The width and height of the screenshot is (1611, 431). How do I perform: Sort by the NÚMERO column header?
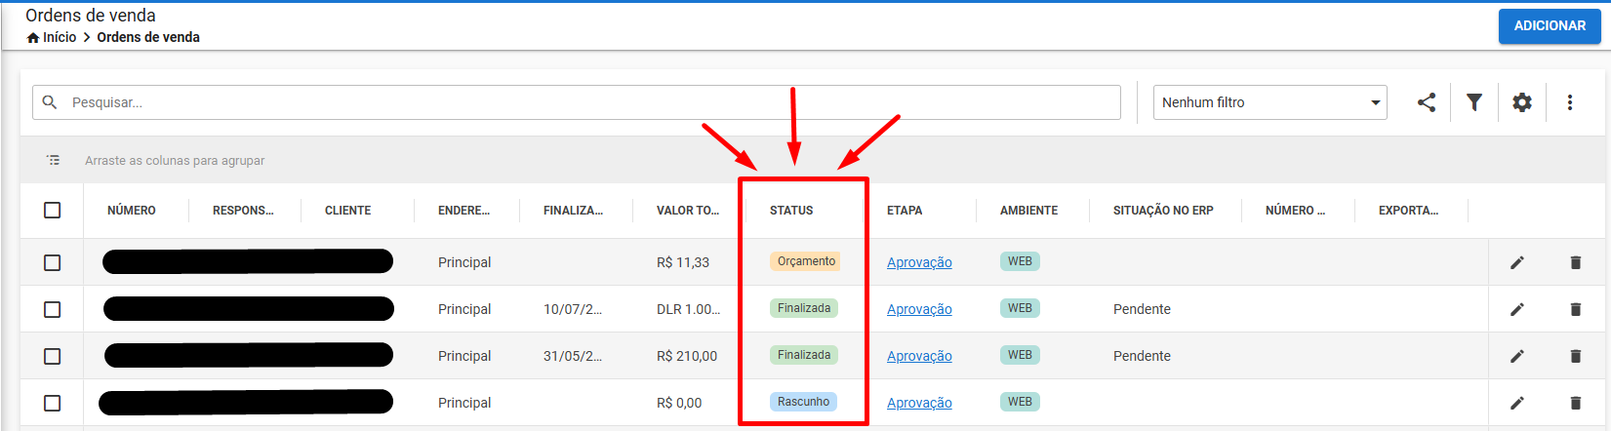click(x=132, y=211)
